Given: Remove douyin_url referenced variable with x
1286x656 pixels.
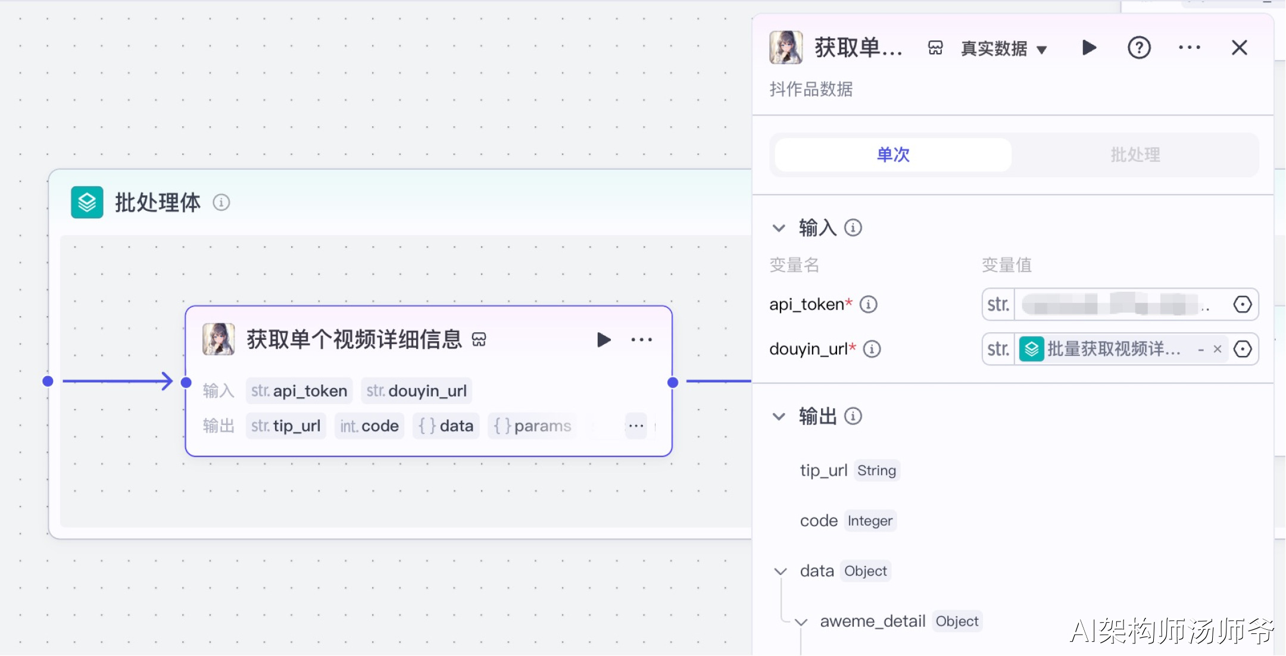Looking at the screenshot, I should pos(1218,349).
